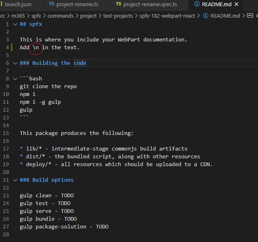Click line number 4 in gutter
This screenshot has height=242, width=258.
tap(7, 48)
